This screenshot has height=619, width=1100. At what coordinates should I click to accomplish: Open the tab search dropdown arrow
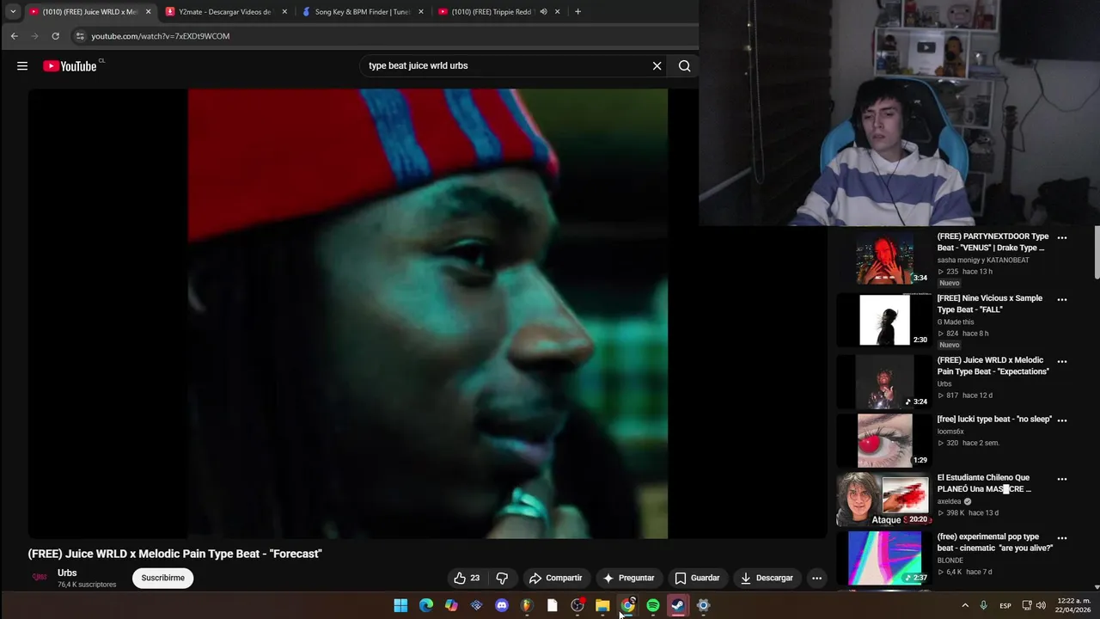click(x=13, y=12)
